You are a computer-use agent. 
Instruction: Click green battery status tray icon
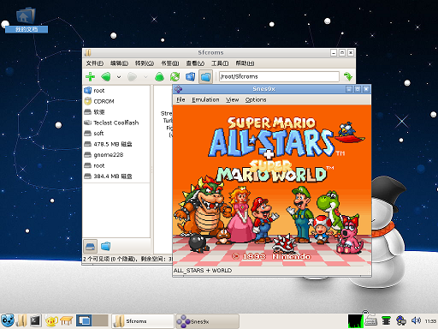(386, 321)
